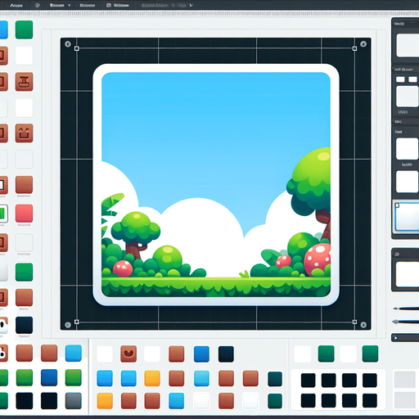Pick the dark teal swatch above the dark green one
The height and width of the screenshot is (419, 419).
(x=275, y=379)
